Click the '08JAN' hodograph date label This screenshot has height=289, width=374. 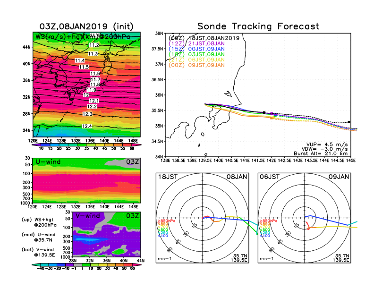pos(237,177)
